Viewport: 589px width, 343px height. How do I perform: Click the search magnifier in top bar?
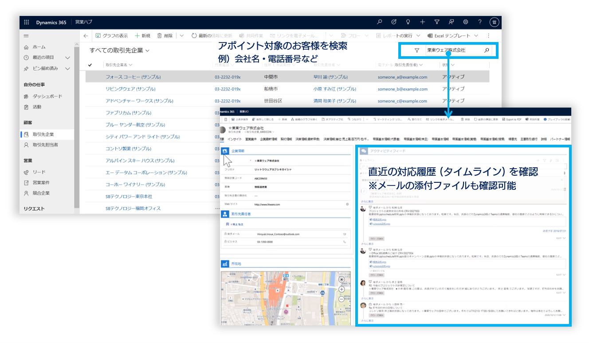click(380, 22)
